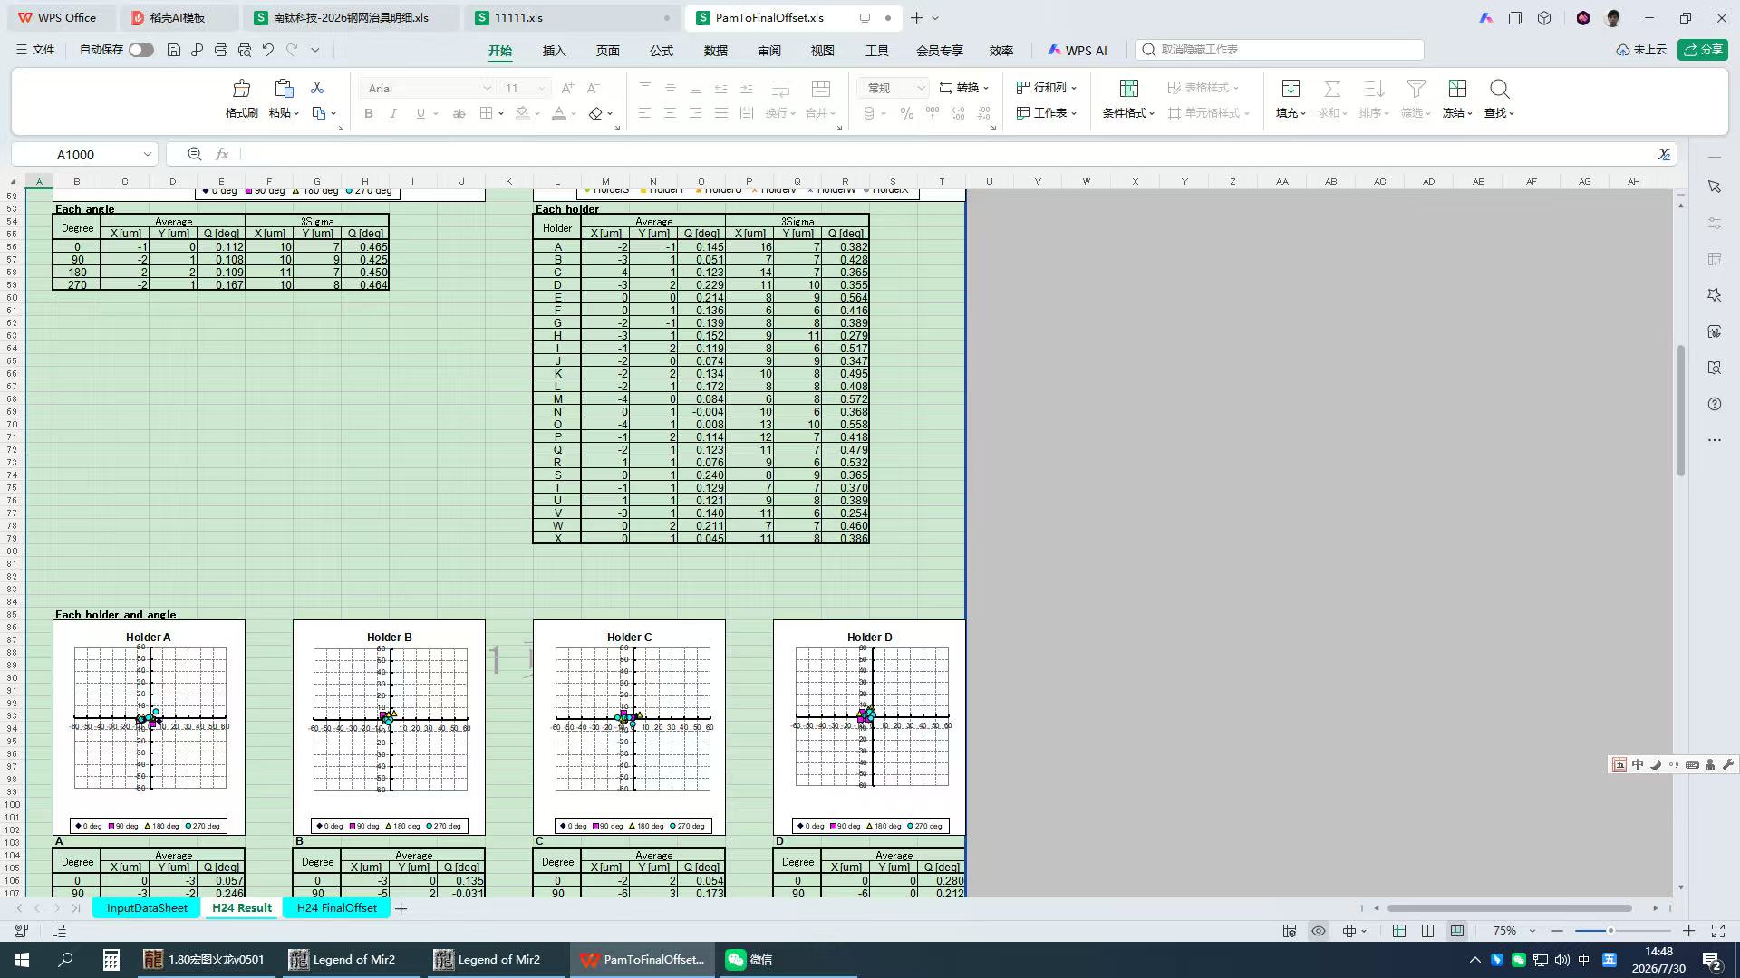Click the vertical scrollbar thumb
The height and width of the screenshot is (978, 1740).
(x=1680, y=410)
